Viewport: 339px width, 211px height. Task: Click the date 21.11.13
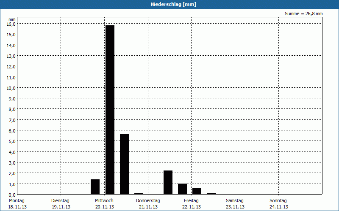pyautogui.click(x=148, y=207)
